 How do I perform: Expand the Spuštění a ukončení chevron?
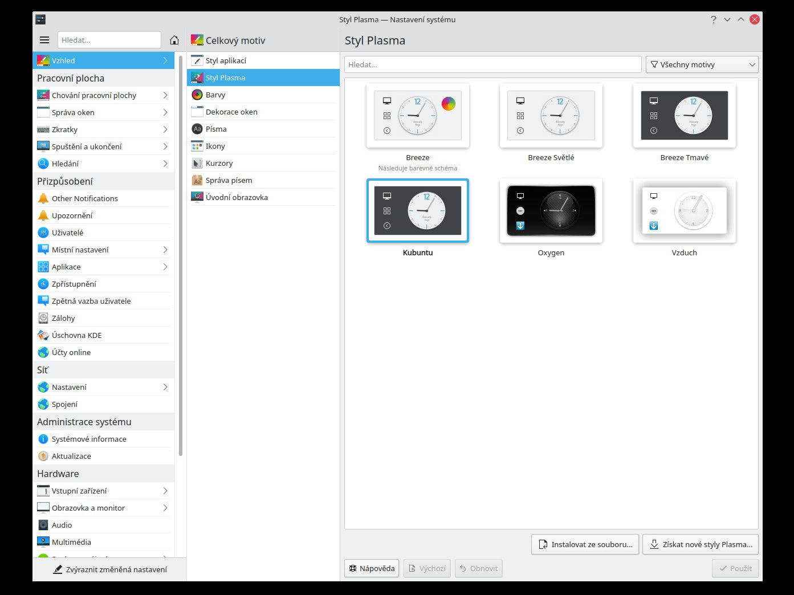[165, 146]
